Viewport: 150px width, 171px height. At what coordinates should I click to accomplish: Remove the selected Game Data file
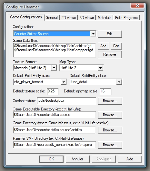point(110,54)
